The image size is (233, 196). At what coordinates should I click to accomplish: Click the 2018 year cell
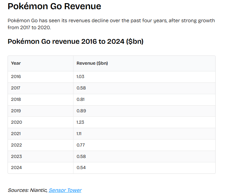[16, 99]
